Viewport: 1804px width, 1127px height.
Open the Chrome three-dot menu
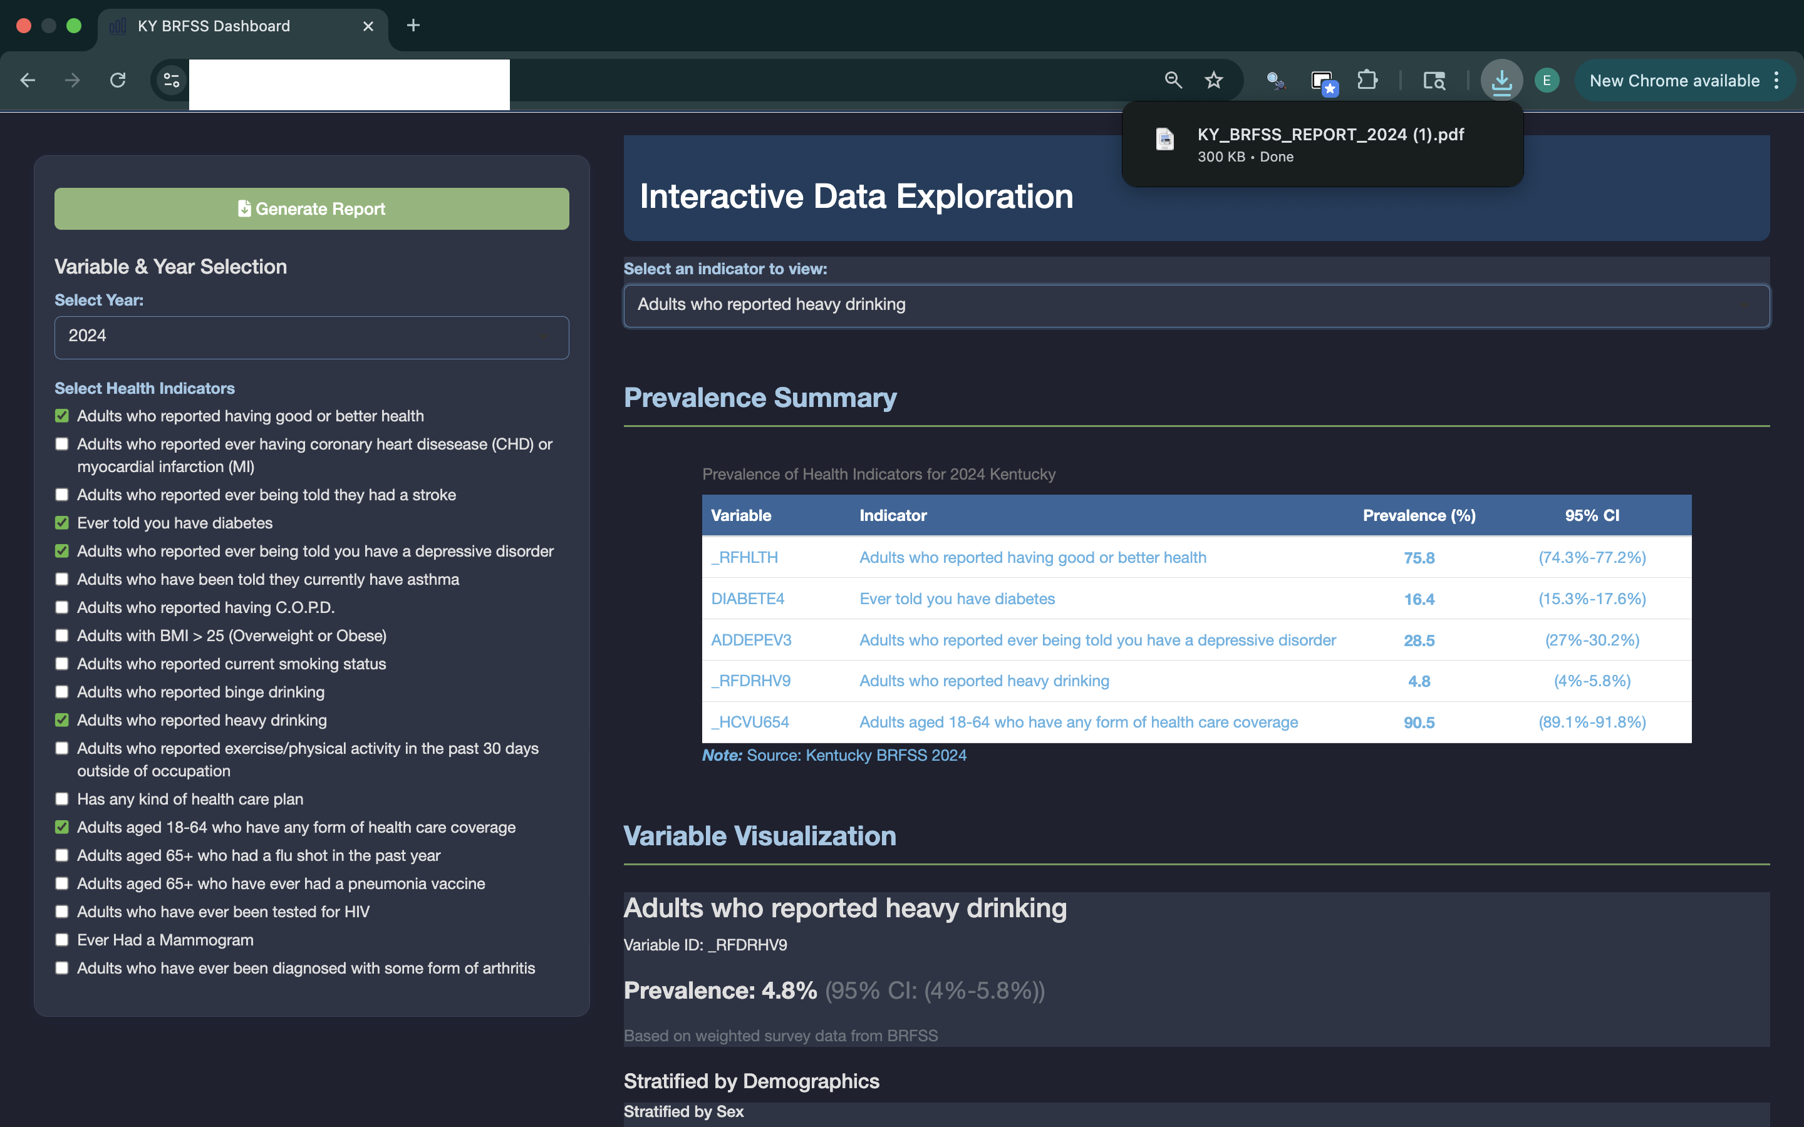(1777, 80)
